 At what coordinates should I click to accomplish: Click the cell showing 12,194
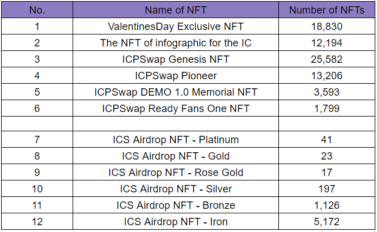327,42
